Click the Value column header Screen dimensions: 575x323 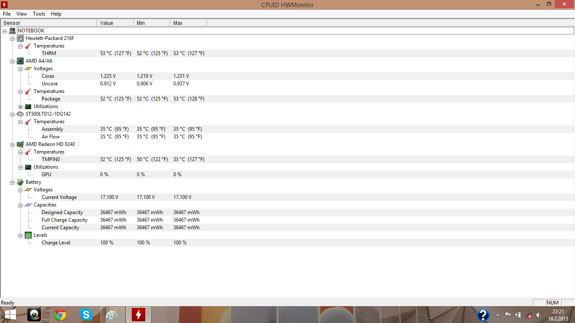pos(106,23)
